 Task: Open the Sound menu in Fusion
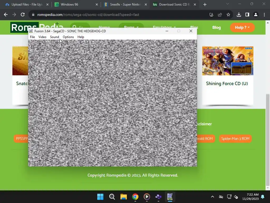pyautogui.click(x=54, y=37)
